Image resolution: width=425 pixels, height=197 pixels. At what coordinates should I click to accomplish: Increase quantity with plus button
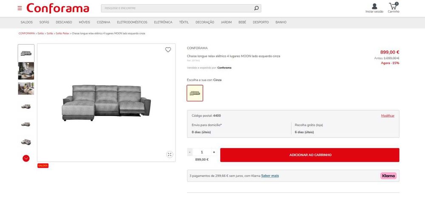pos(214,152)
